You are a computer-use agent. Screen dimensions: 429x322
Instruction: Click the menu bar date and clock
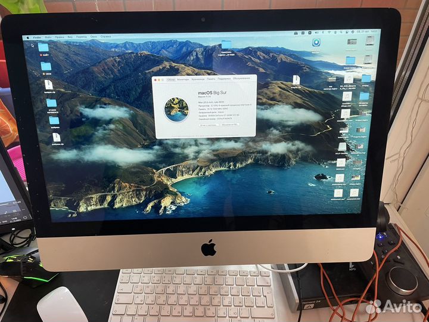click(x=367, y=32)
